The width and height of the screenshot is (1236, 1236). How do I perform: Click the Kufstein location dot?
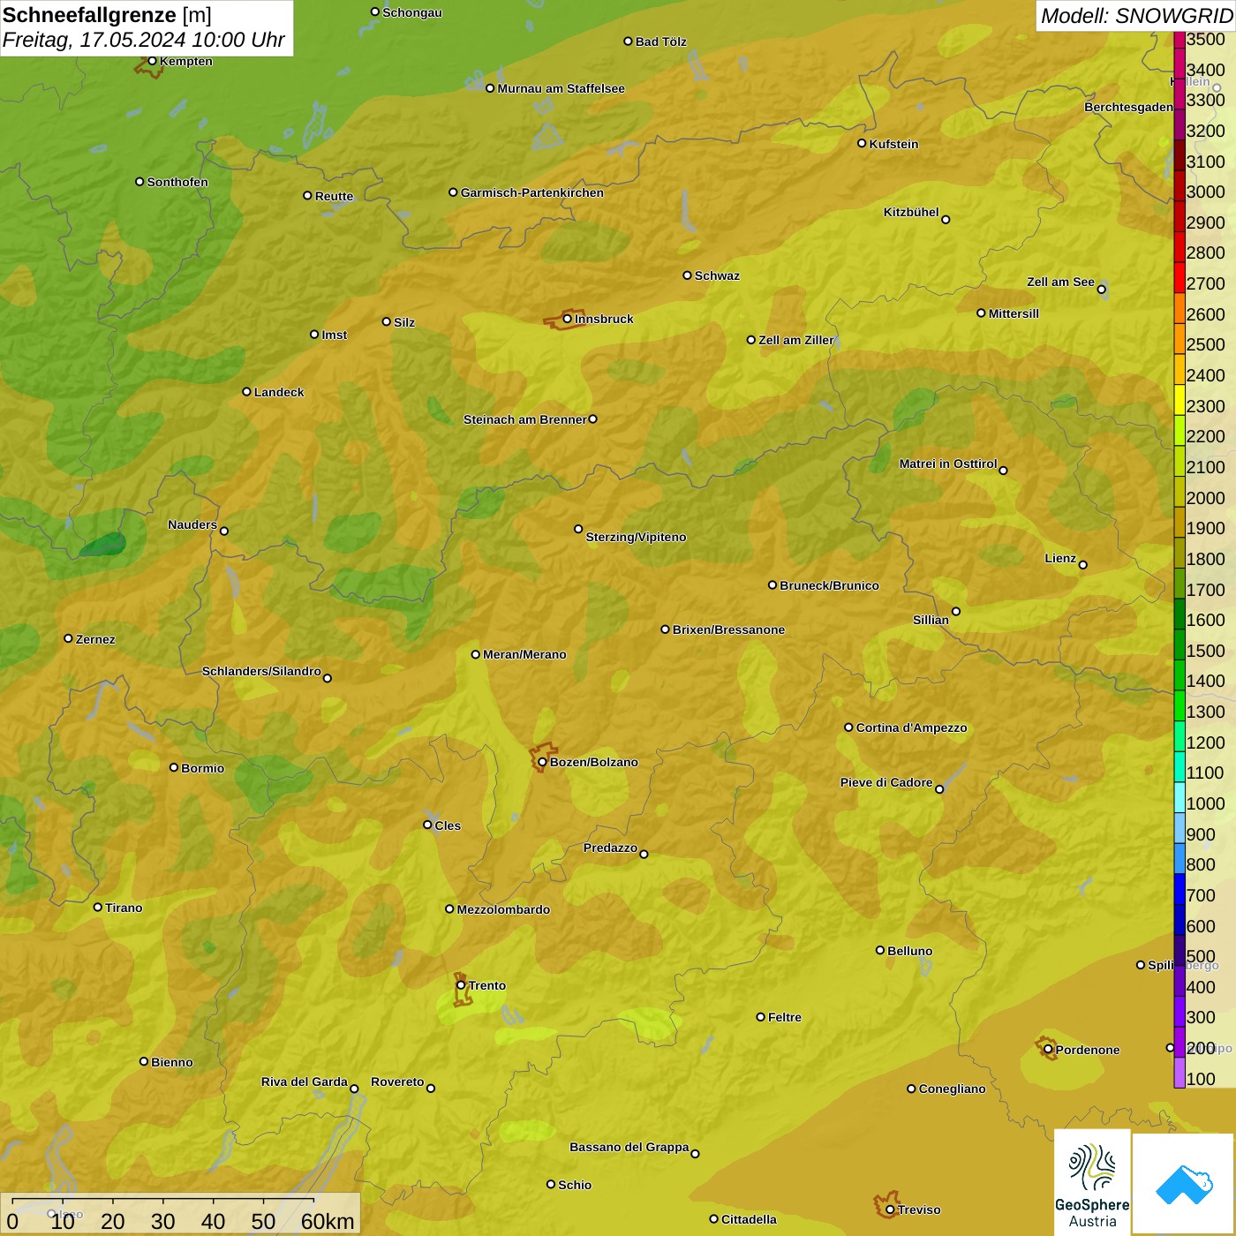click(862, 143)
